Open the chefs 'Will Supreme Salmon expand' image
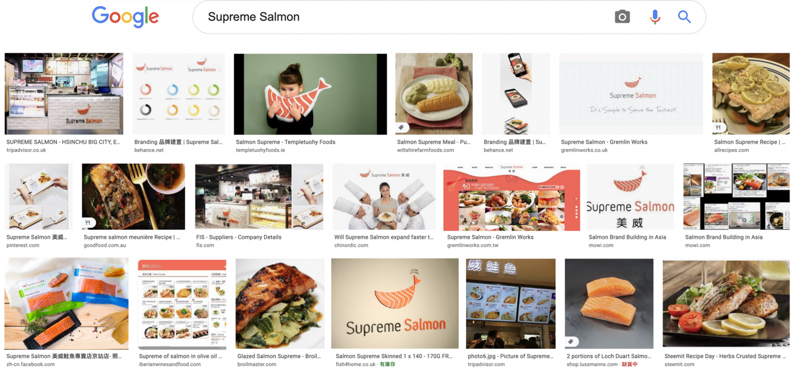 pyautogui.click(x=384, y=197)
